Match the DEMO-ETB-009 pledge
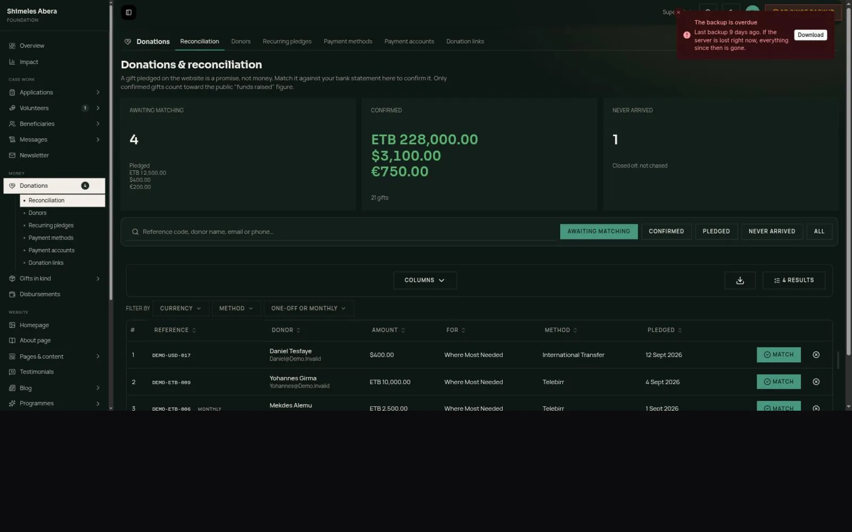The width and height of the screenshot is (852, 532). click(779, 382)
